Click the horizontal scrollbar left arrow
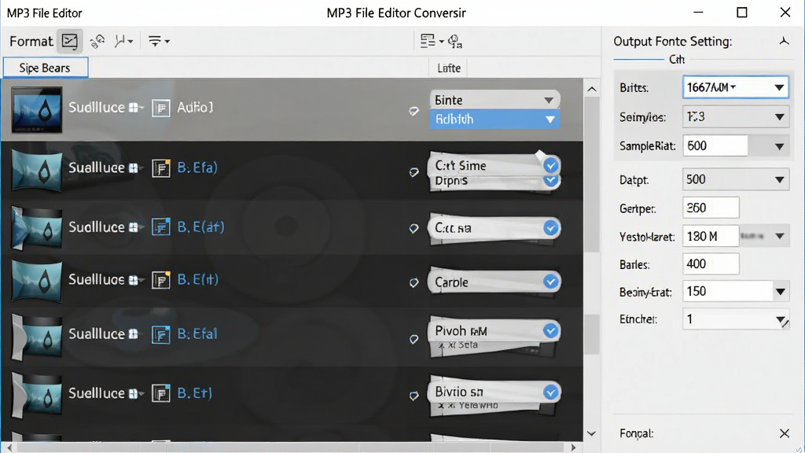The width and height of the screenshot is (805, 453). [9, 447]
